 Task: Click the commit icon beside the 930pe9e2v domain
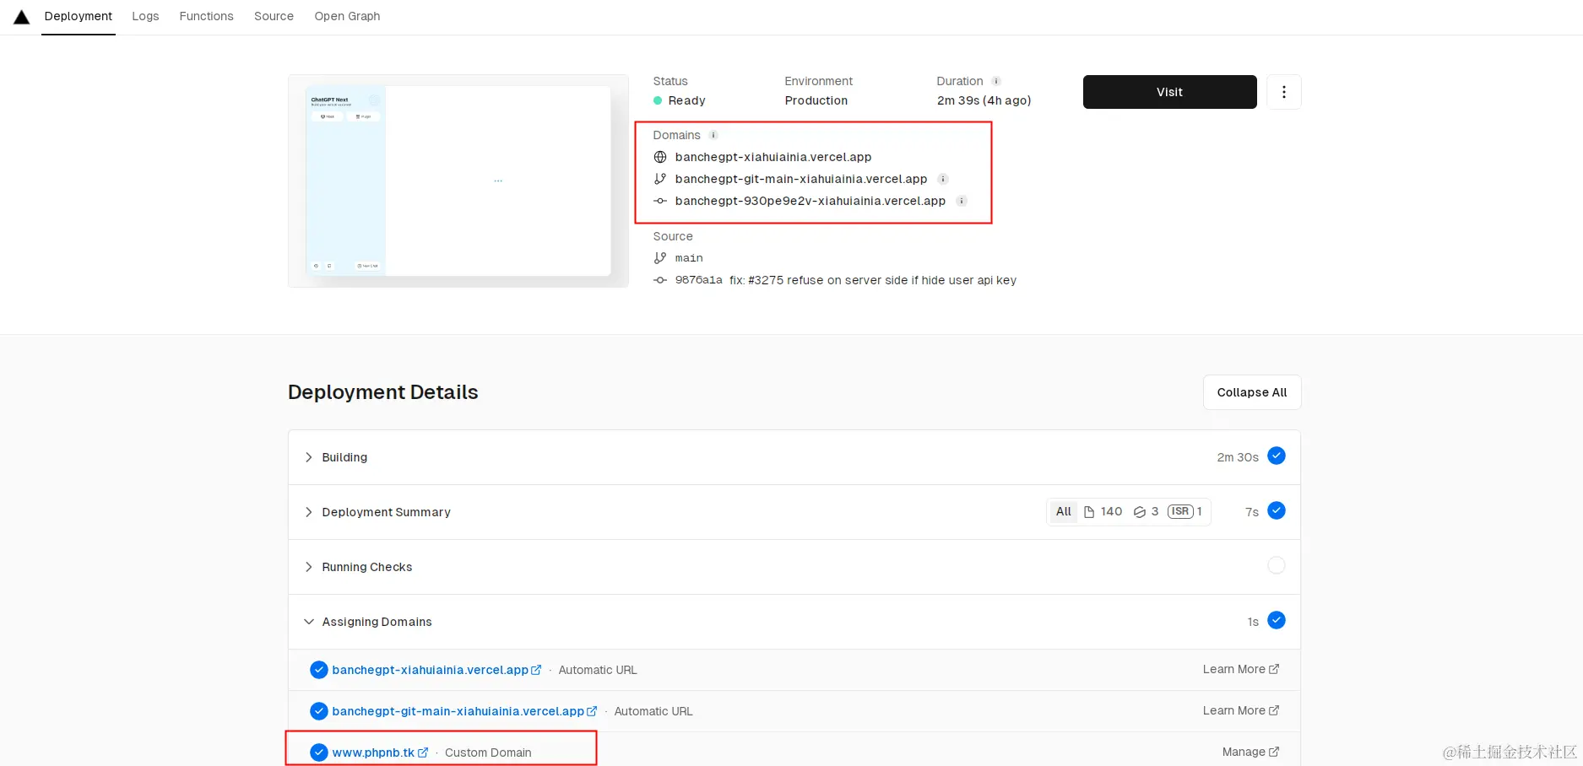pyautogui.click(x=660, y=201)
